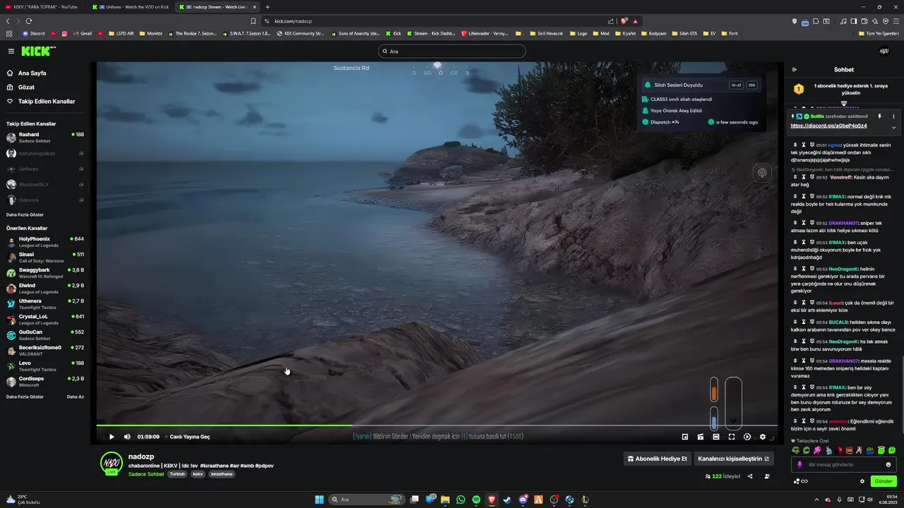This screenshot has width=904, height=508.
Task: Reload the current page
Action: coord(28,21)
